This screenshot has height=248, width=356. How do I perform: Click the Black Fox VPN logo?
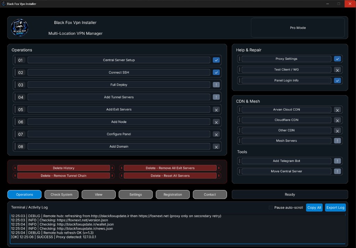tap(19, 28)
